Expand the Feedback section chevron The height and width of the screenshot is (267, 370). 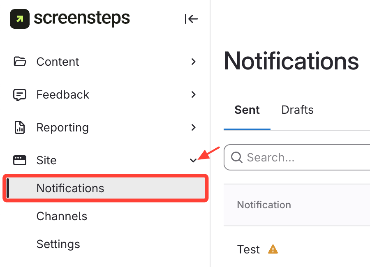(x=193, y=94)
